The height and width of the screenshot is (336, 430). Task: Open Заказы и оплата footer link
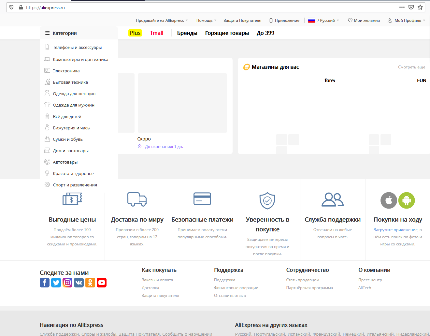[157, 280]
